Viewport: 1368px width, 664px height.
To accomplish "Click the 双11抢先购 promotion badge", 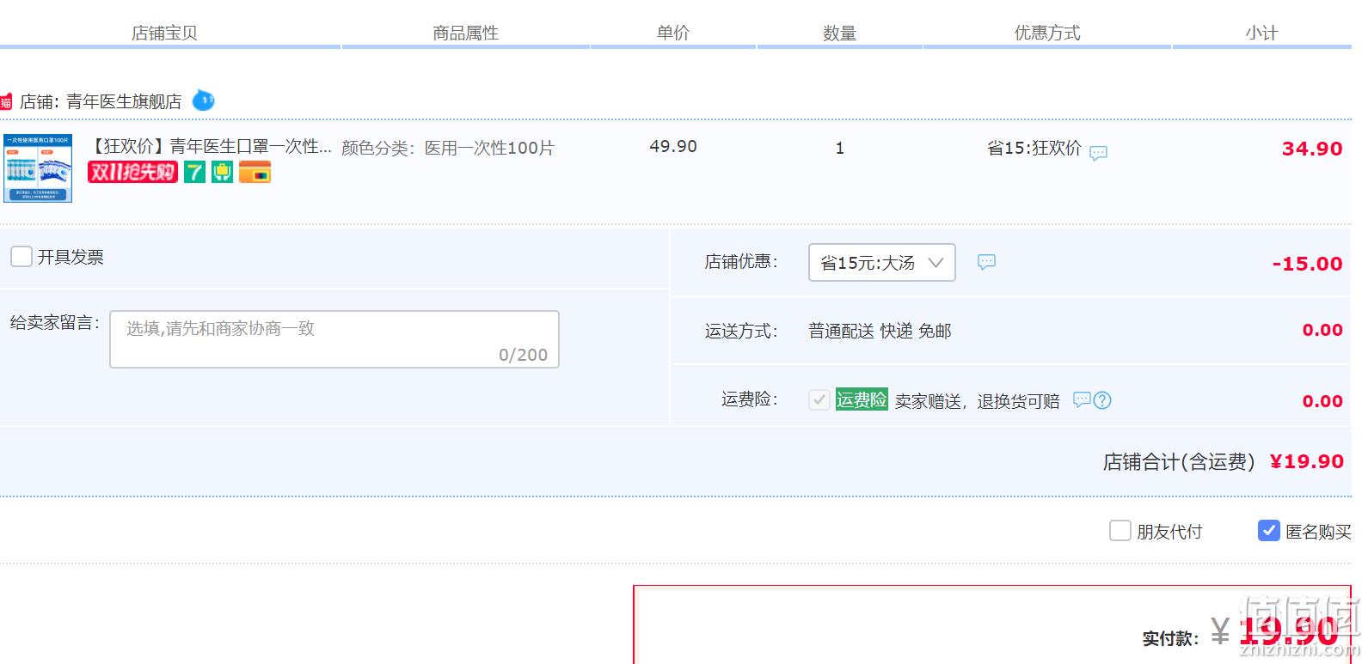I will pos(132,172).
